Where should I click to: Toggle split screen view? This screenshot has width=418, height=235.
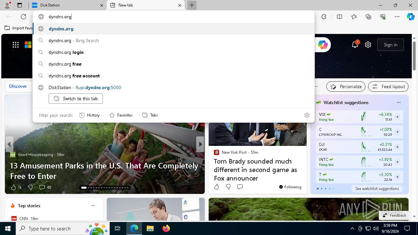pos(339,17)
